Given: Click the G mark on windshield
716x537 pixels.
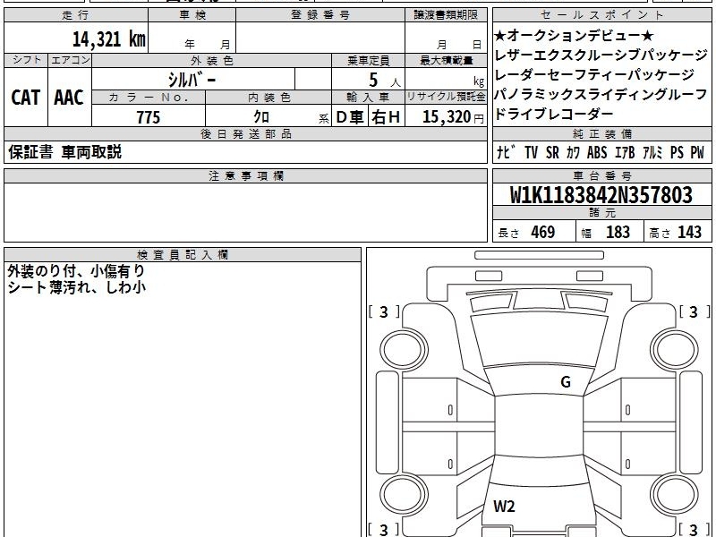Looking at the screenshot, I should (x=566, y=381).
